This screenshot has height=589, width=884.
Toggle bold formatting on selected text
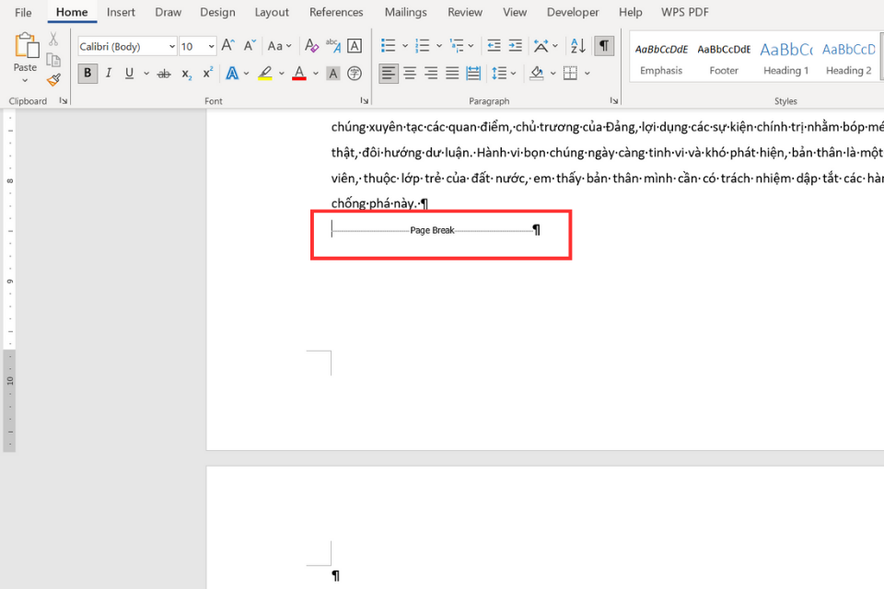coord(87,74)
